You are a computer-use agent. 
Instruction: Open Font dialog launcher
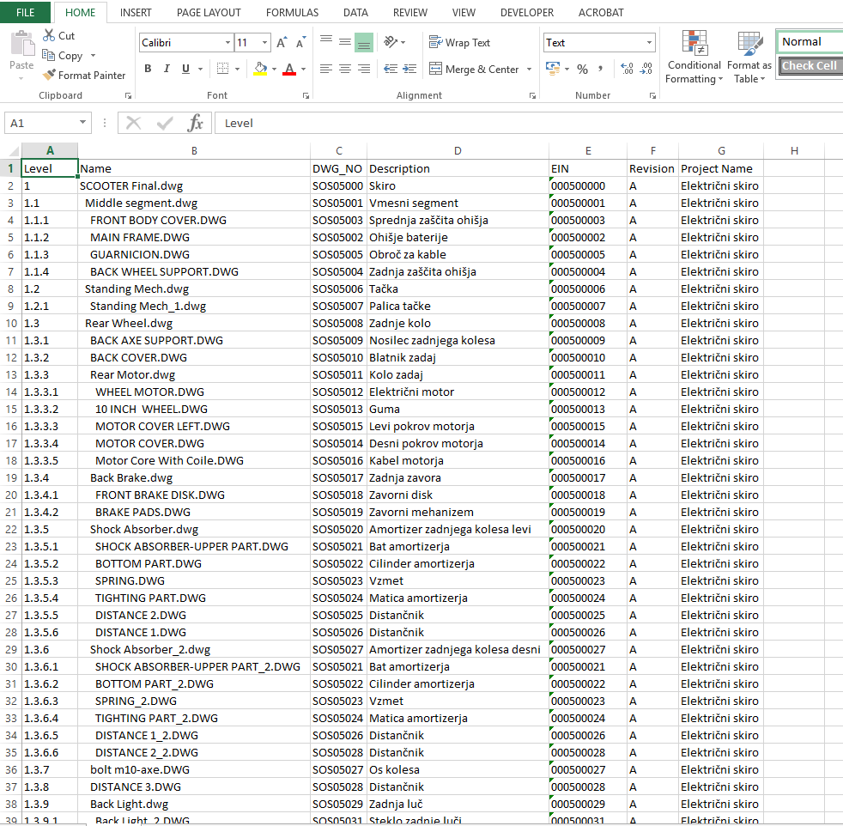(x=306, y=95)
